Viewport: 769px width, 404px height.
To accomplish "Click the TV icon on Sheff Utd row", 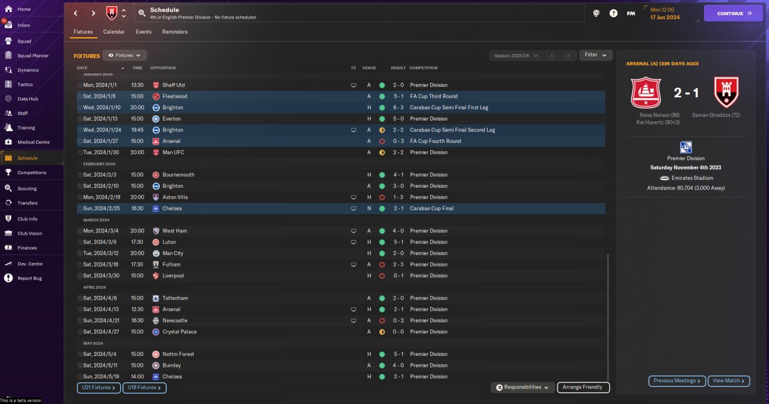I will (x=353, y=85).
